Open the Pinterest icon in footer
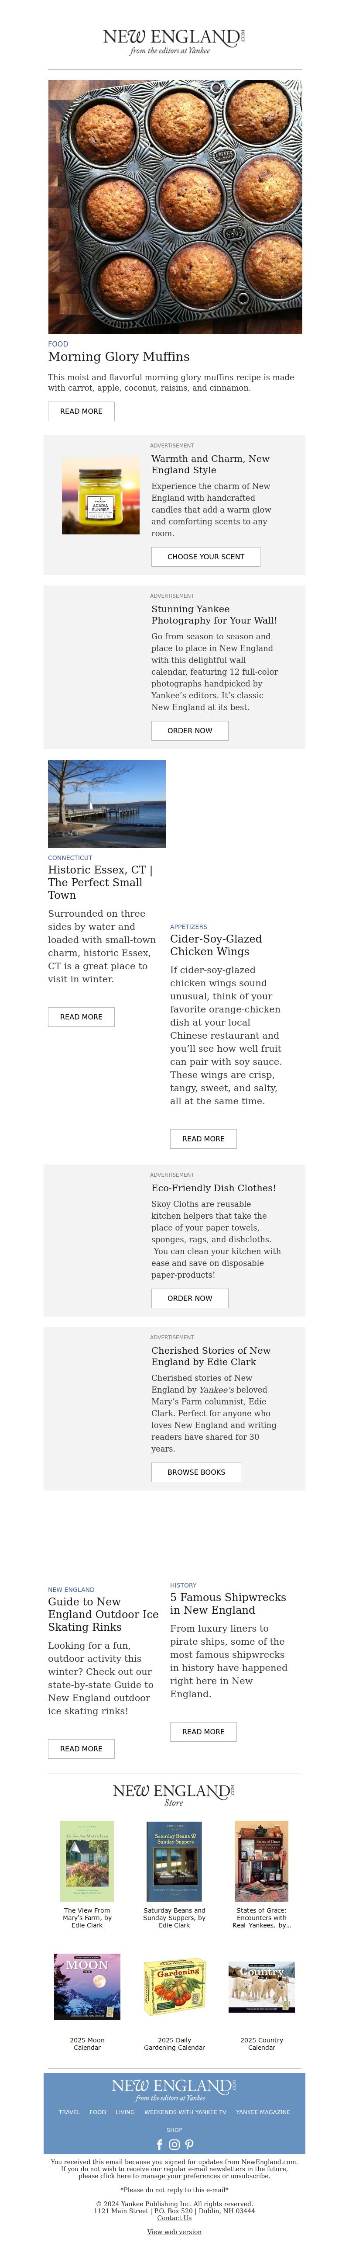 pyautogui.click(x=189, y=2144)
